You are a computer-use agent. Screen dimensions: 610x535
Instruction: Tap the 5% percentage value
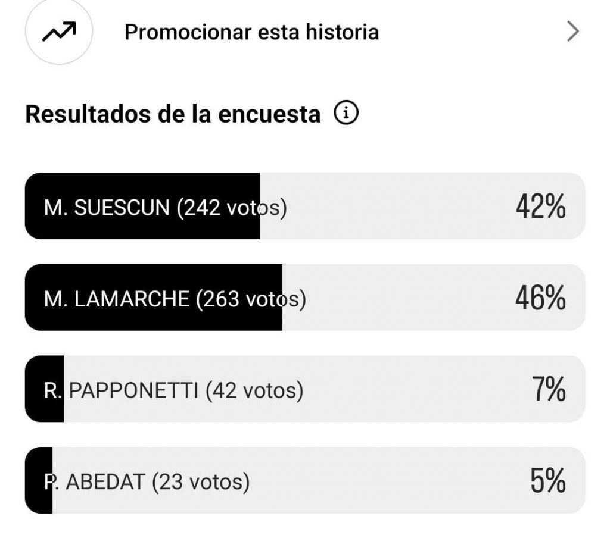(x=548, y=481)
